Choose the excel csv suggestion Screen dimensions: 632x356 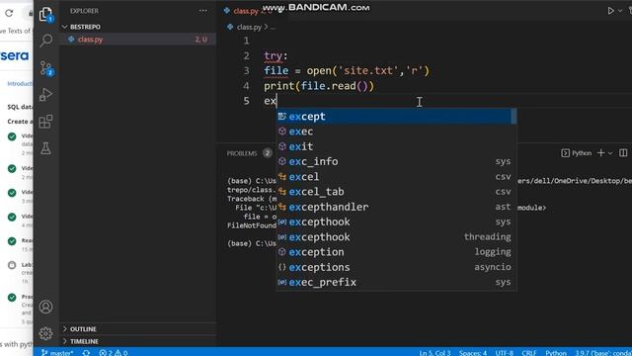click(x=396, y=177)
